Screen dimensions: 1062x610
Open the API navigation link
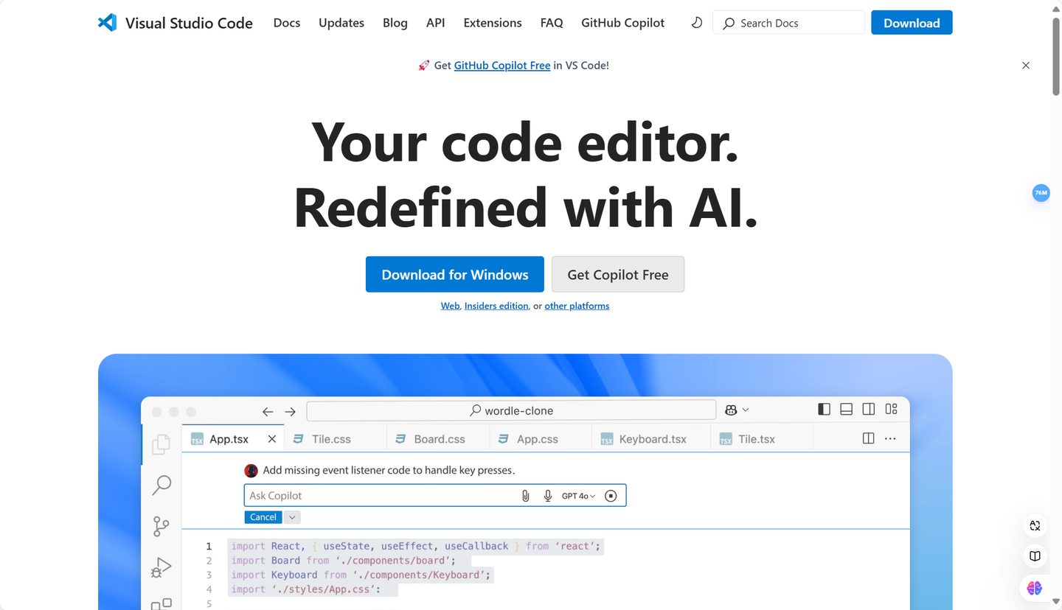pos(436,23)
